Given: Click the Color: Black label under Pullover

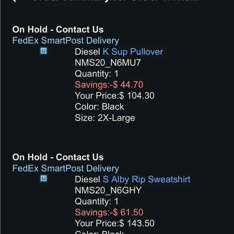Looking at the screenshot, I should pyautogui.click(x=99, y=107).
